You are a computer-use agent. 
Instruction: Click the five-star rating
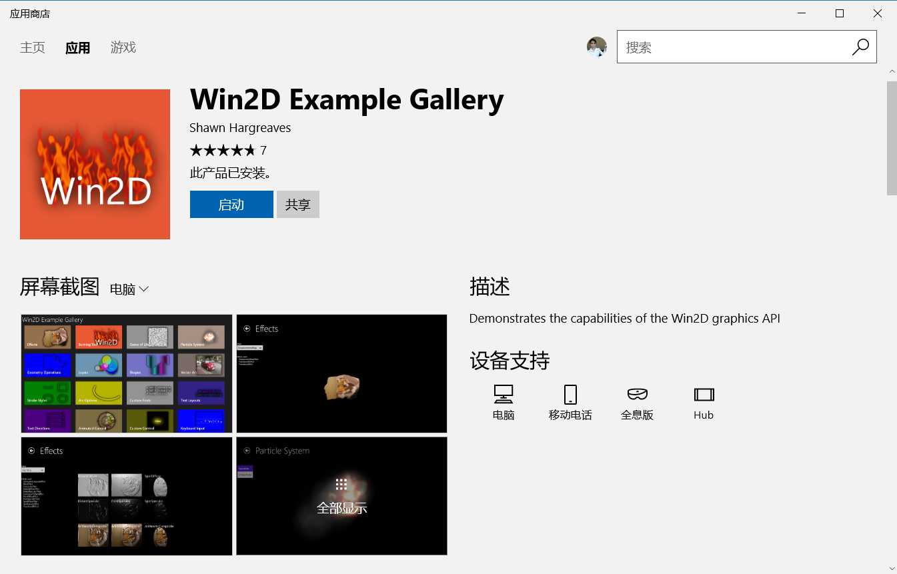[x=223, y=150]
